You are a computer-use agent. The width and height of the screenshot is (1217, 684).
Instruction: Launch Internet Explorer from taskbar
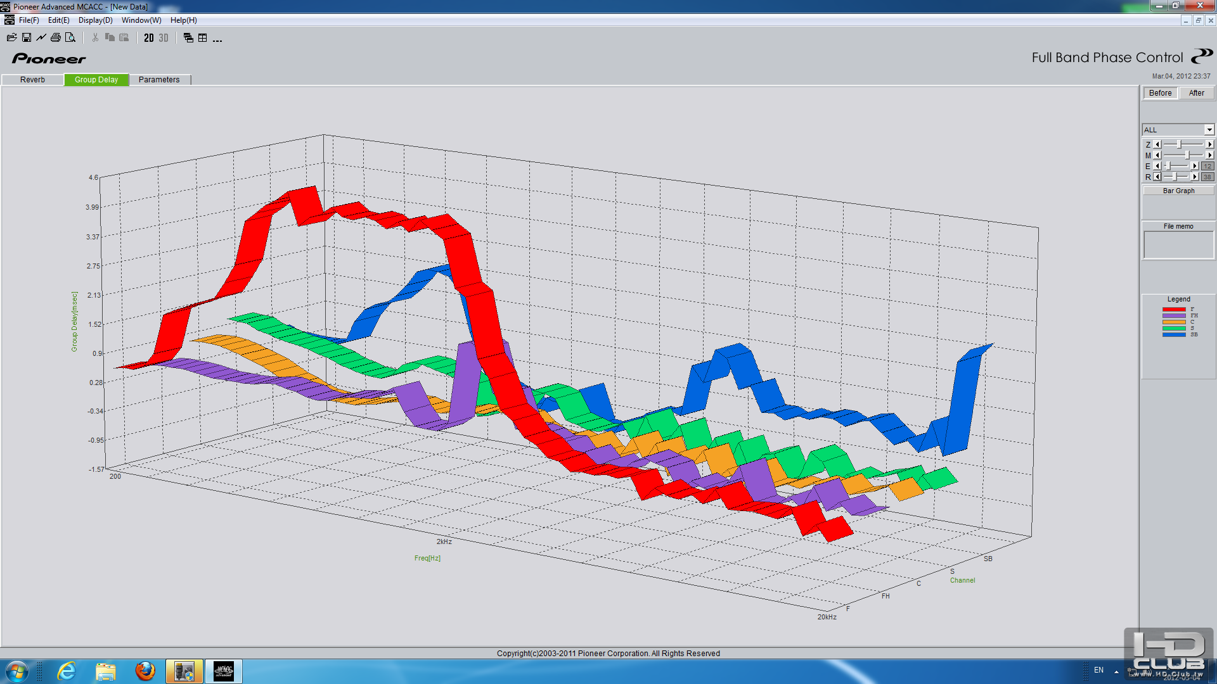tap(67, 671)
